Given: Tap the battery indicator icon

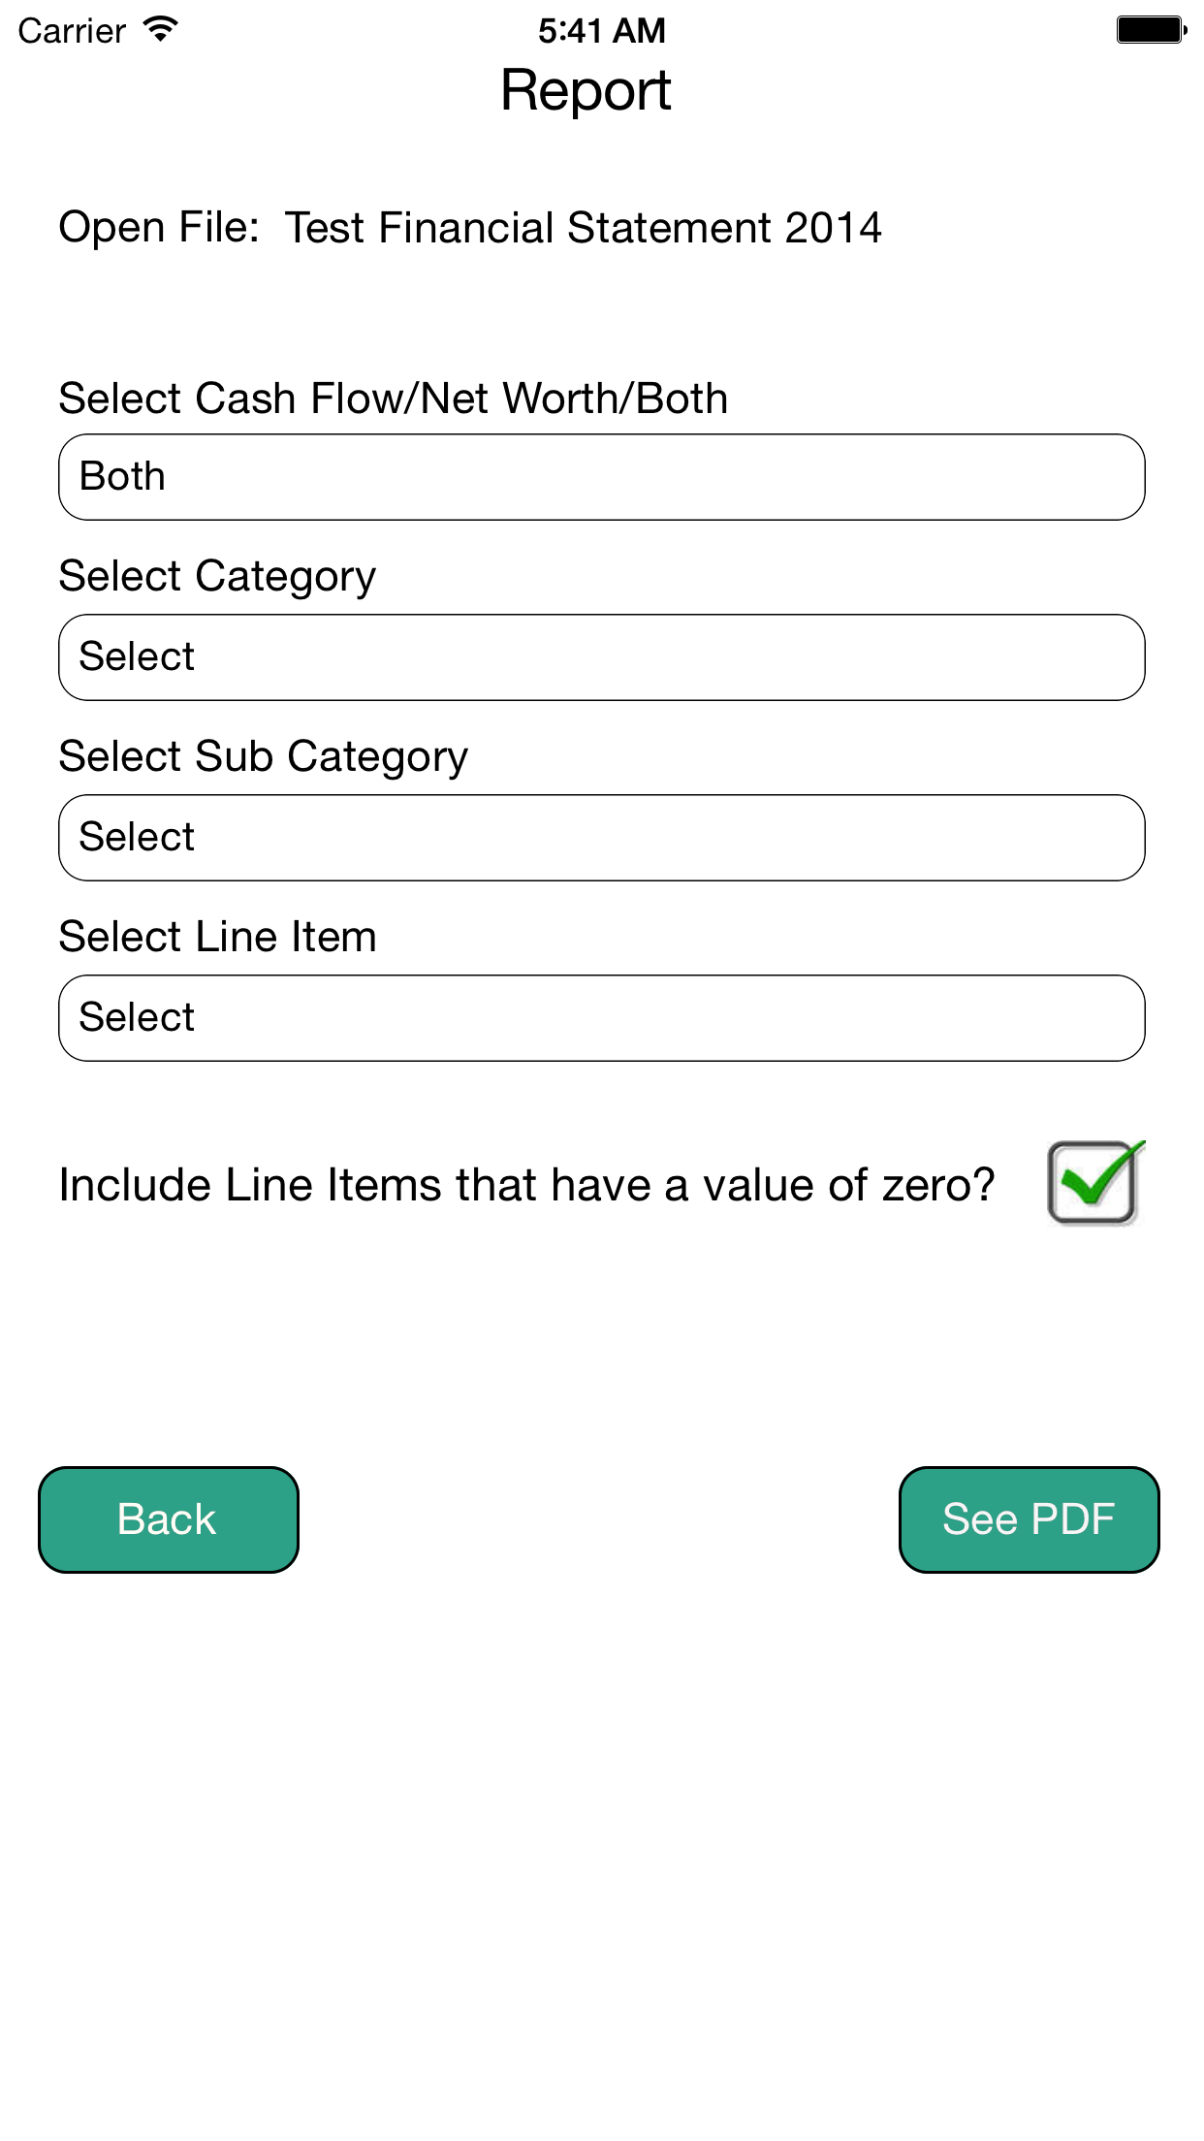Looking at the screenshot, I should point(1149,29).
